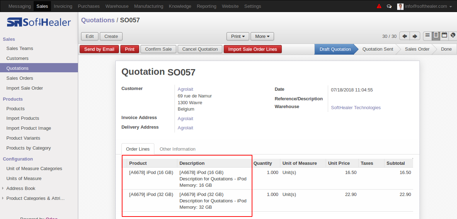This screenshot has height=219, width=457.
Task: Click the Done status stage
Action: (446, 49)
